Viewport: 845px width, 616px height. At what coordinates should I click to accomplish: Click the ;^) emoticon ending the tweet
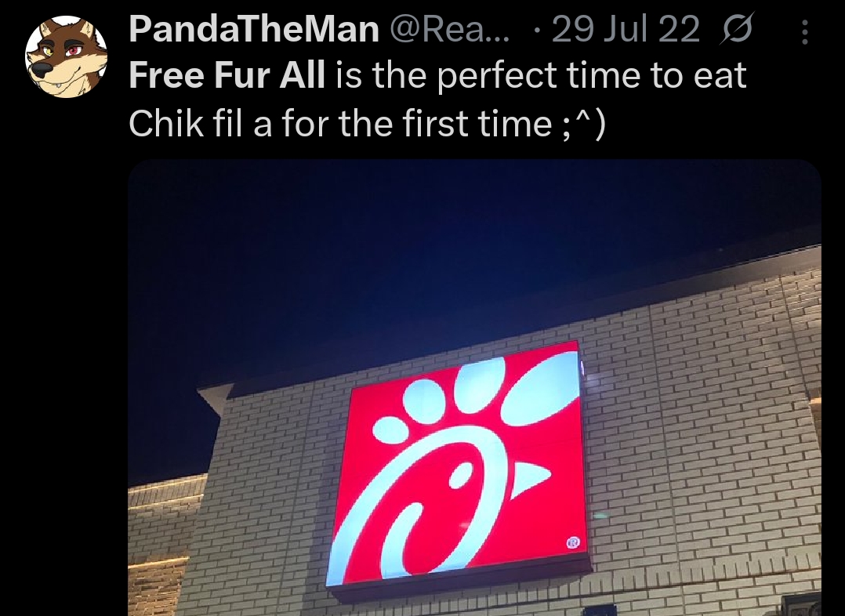[584, 124]
